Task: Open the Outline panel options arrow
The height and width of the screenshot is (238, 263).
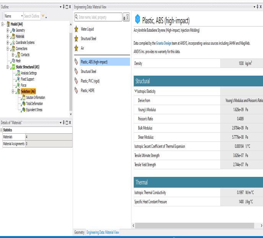Action: pos(60,7)
